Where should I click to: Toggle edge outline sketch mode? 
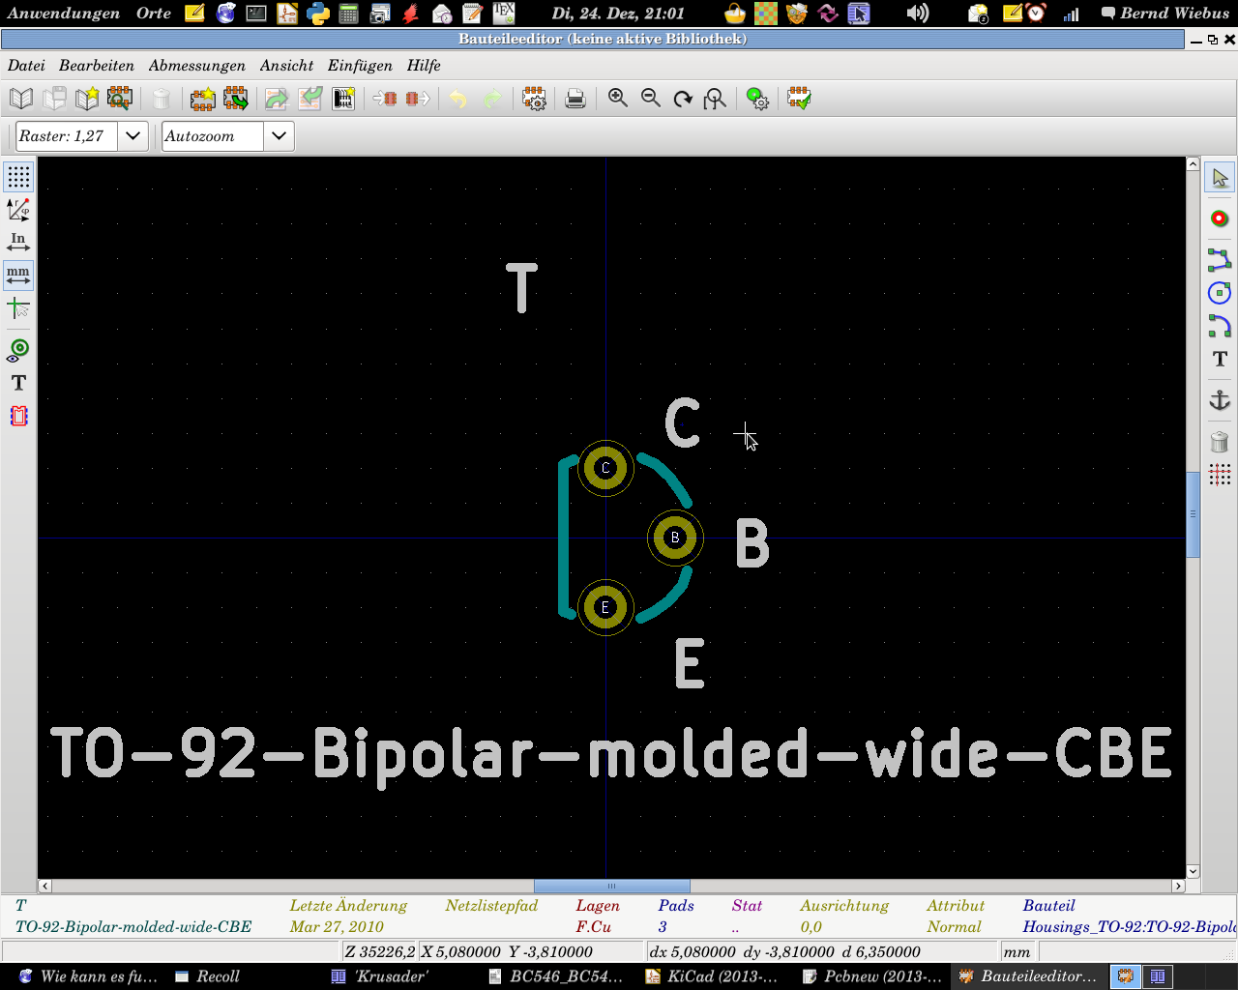point(18,416)
